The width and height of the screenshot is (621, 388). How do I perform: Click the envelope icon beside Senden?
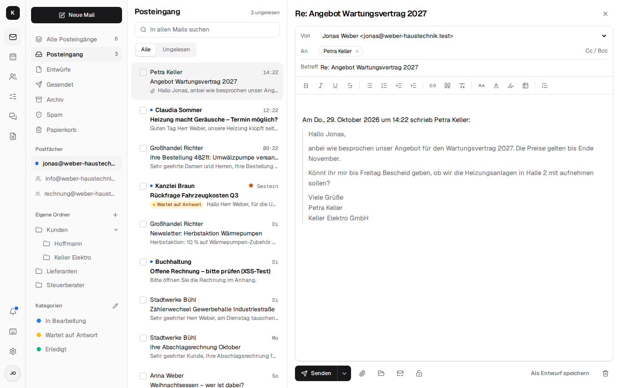(x=400, y=373)
